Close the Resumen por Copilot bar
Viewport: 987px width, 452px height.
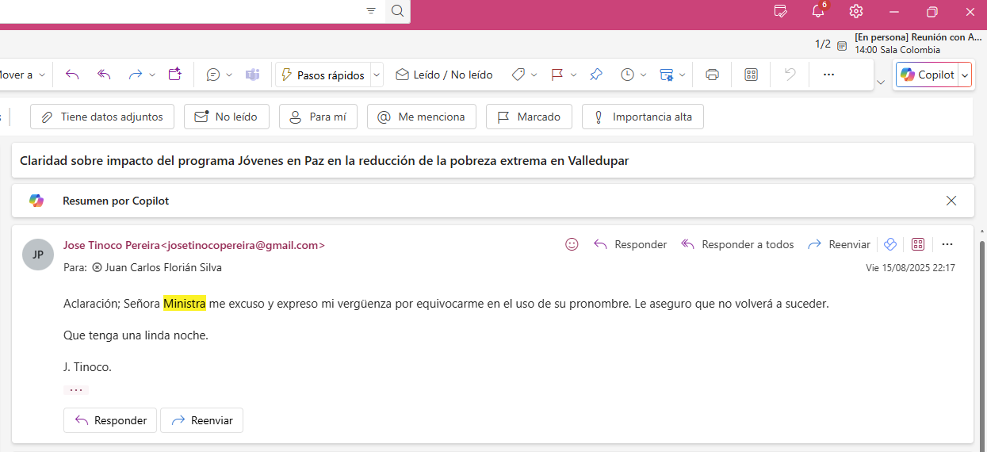click(951, 201)
